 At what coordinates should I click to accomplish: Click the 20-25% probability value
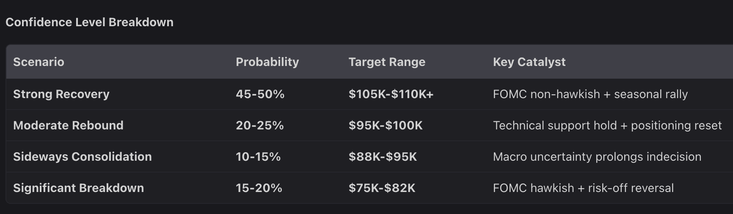[259, 126]
